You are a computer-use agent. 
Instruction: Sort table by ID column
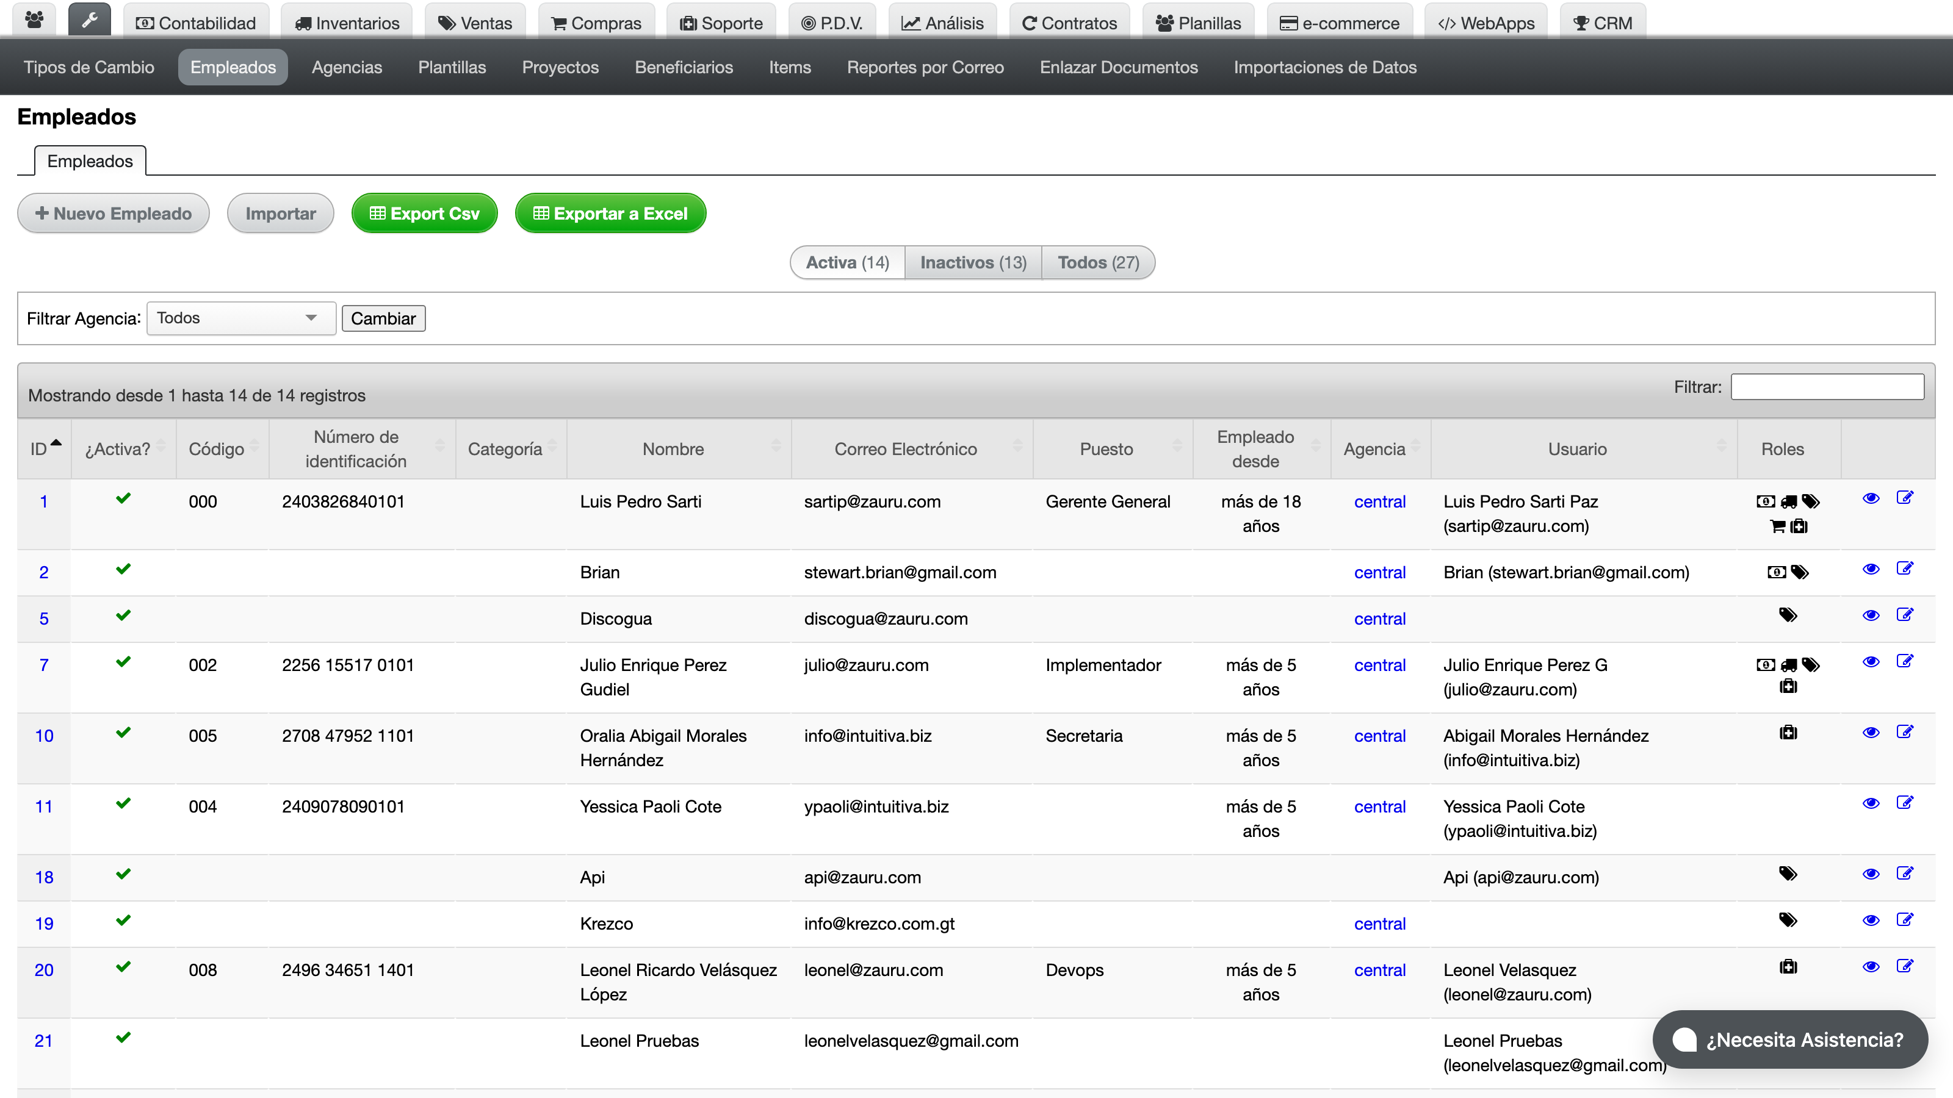pos(44,448)
